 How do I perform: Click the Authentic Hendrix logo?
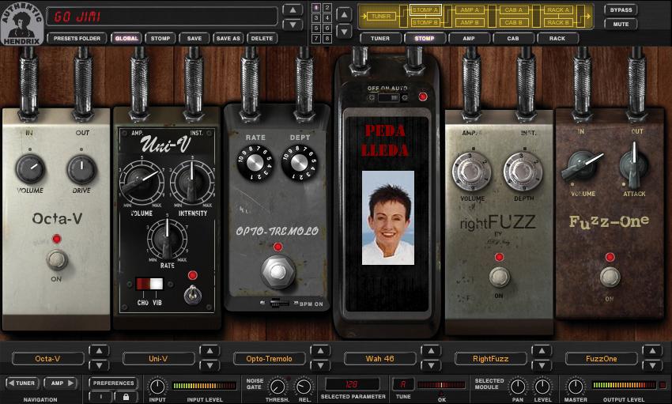tap(21, 21)
